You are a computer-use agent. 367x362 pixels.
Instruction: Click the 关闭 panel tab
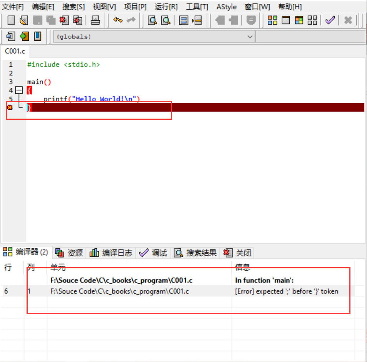coord(237,253)
